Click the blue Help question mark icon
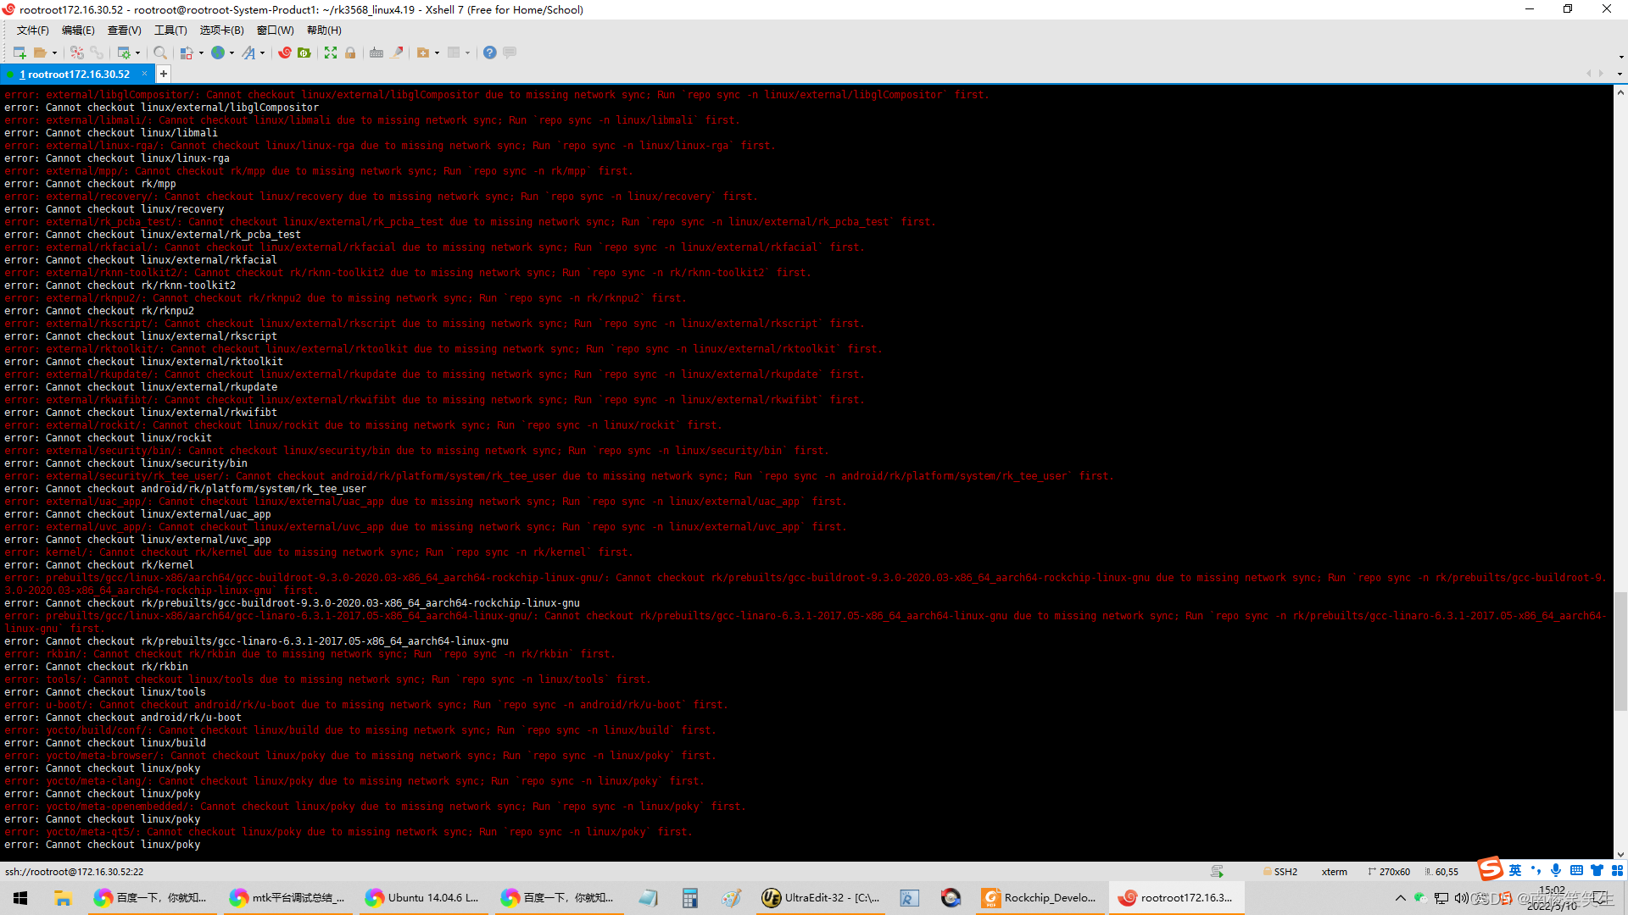The width and height of the screenshot is (1628, 915). (489, 53)
